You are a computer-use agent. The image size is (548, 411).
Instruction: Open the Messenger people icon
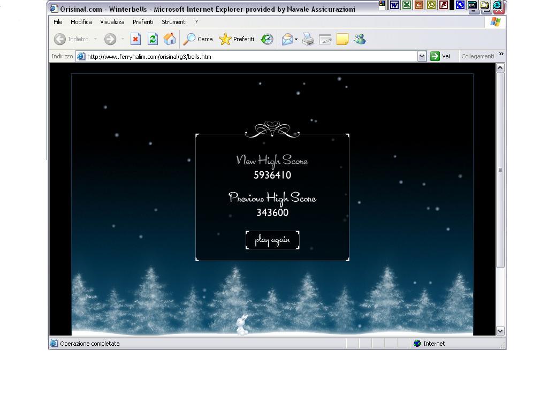(360, 39)
